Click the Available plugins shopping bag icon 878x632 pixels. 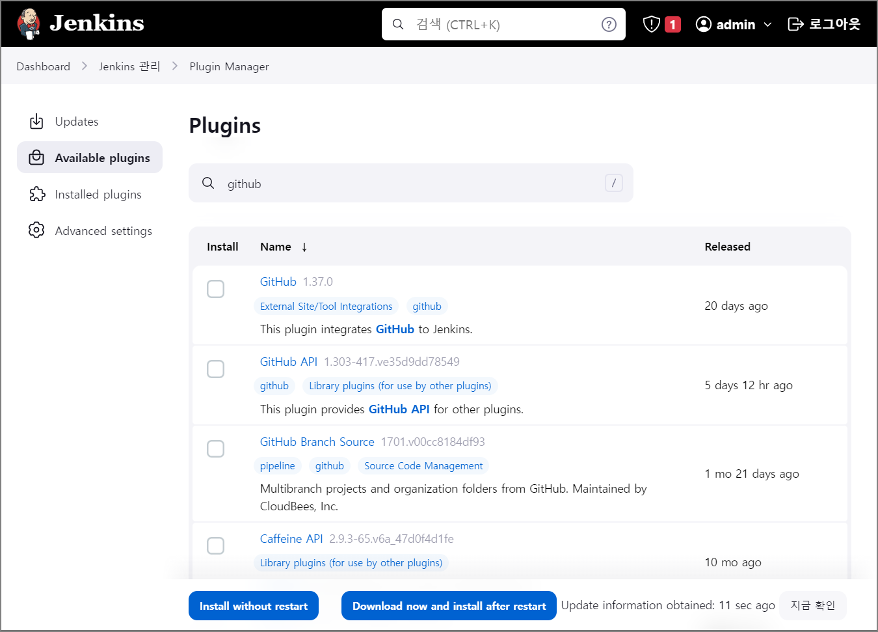pyautogui.click(x=36, y=158)
